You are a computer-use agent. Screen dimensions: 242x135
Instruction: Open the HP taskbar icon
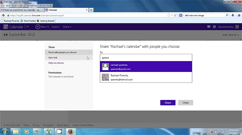tap(49, 132)
